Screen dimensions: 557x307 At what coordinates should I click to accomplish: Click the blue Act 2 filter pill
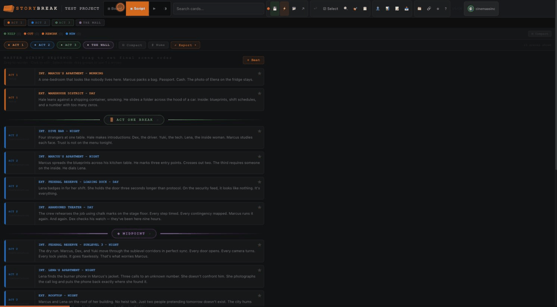point(42,45)
